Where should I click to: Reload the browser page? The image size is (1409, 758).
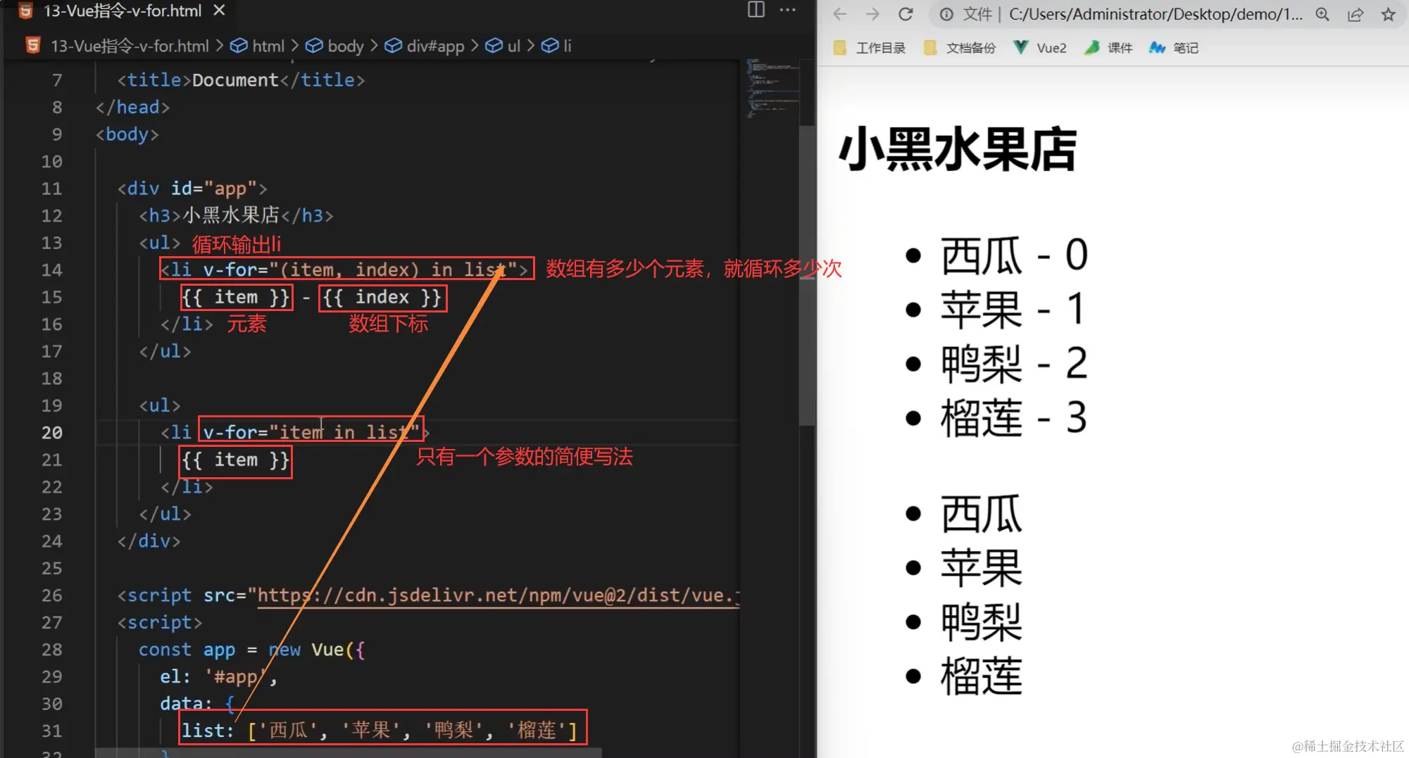[906, 14]
